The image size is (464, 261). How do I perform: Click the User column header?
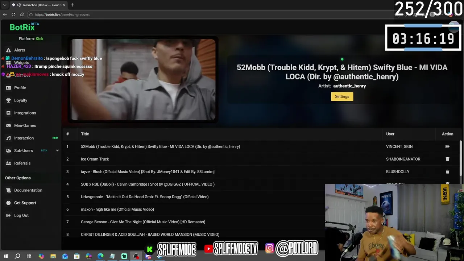click(390, 134)
